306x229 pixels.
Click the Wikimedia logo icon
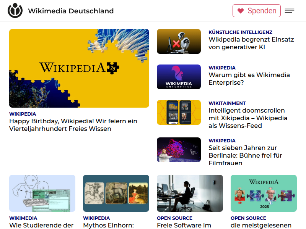click(15, 11)
